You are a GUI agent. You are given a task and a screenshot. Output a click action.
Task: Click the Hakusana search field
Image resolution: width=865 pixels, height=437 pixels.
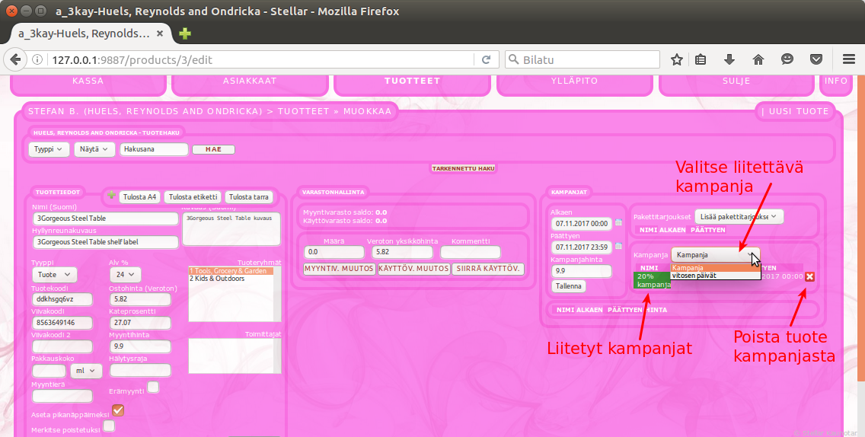tap(153, 149)
